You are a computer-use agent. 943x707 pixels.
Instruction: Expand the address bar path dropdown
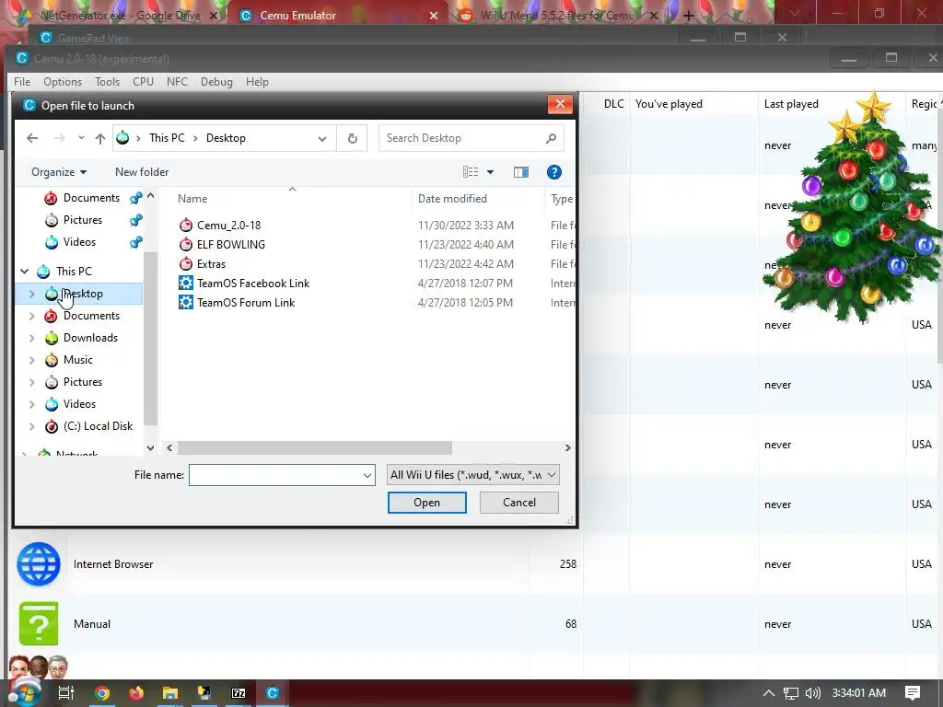(x=322, y=138)
